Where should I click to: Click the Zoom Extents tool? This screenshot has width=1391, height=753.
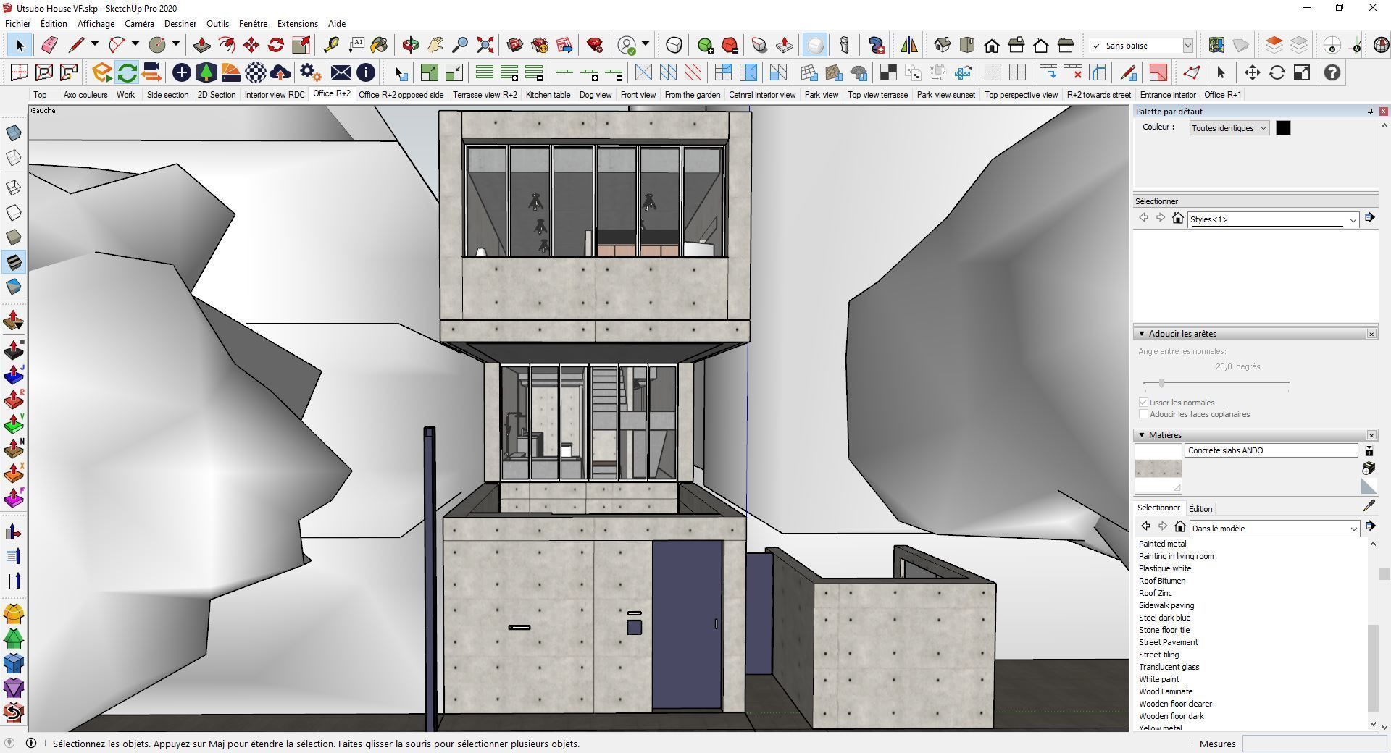(x=485, y=45)
